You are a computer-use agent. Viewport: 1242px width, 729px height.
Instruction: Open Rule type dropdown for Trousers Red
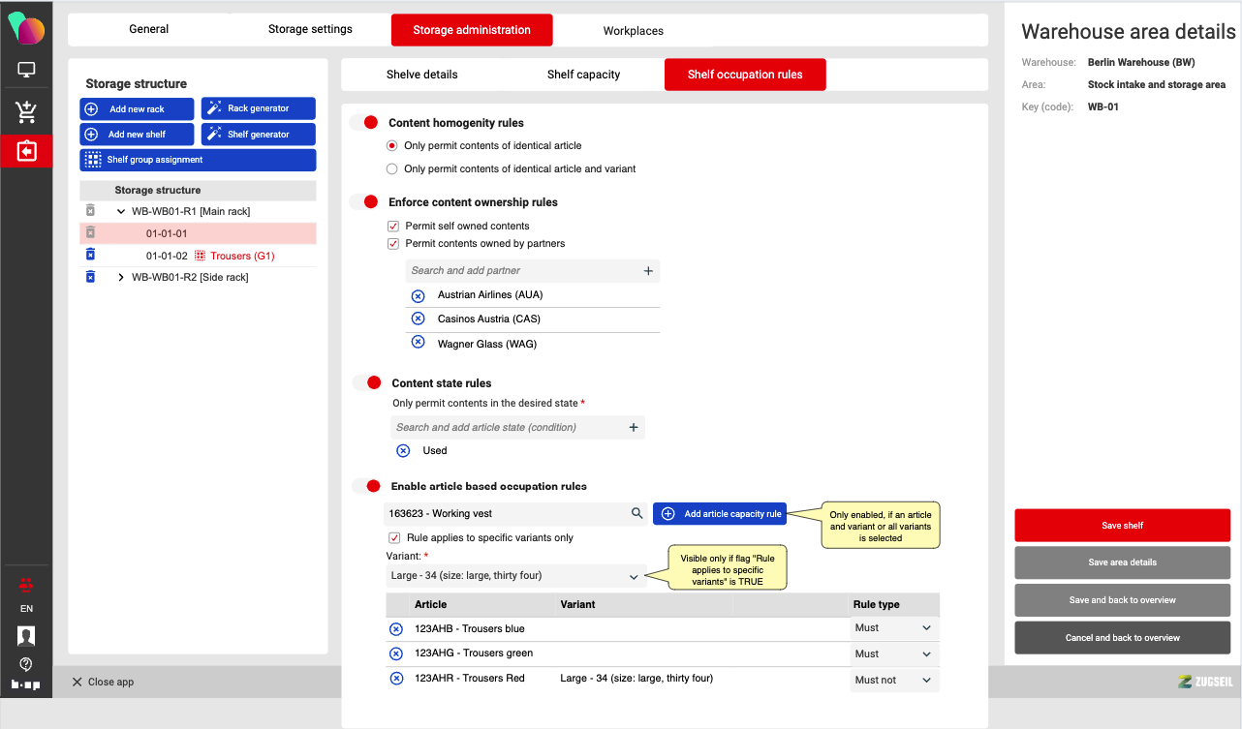[892, 681]
